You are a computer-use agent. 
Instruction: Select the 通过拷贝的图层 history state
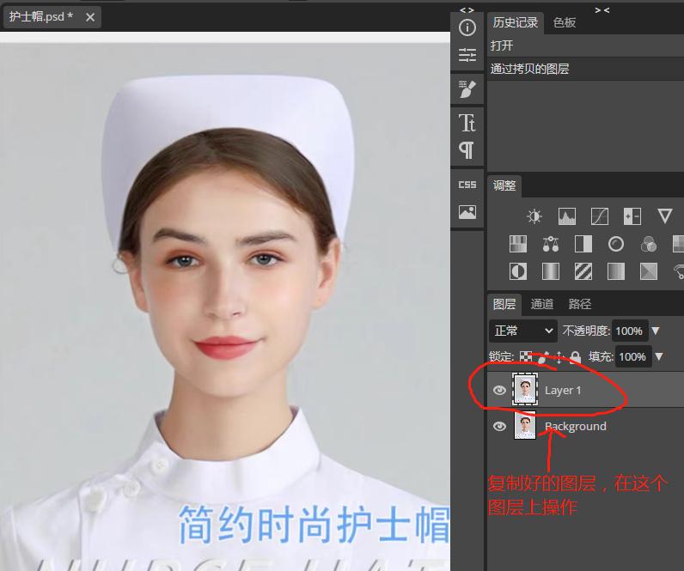(x=585, y=69)
